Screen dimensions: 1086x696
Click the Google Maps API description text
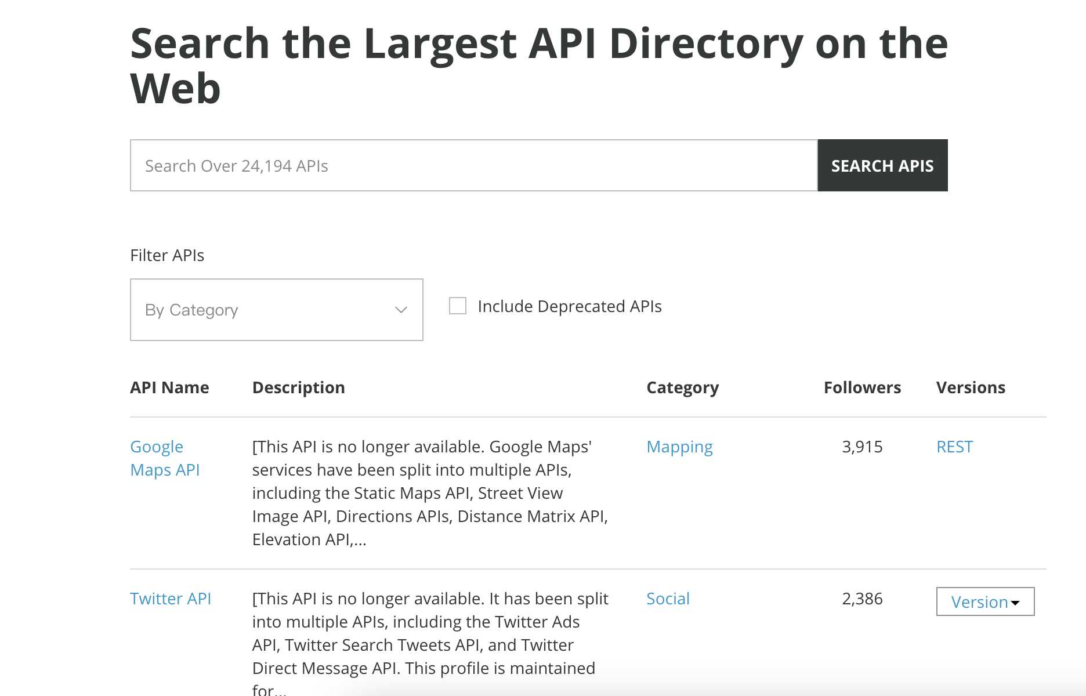(430, 493)
